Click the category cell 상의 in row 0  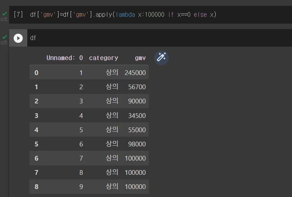pyautogui.click(x=112, y=72)
